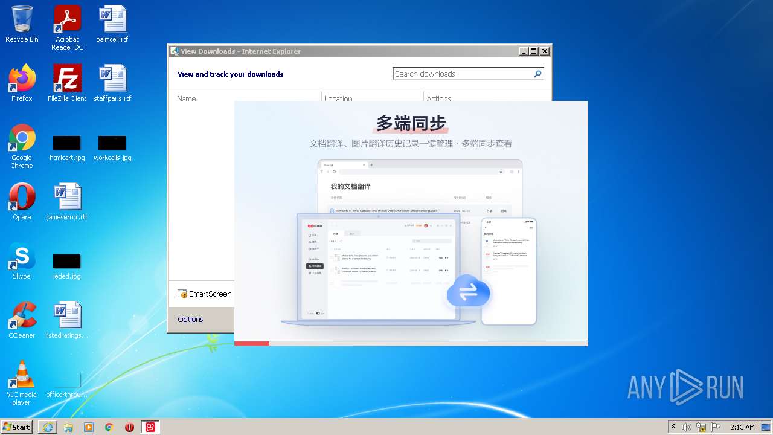
Task: Click the 2:13 AM clock
Action: (x=742, y=427)
